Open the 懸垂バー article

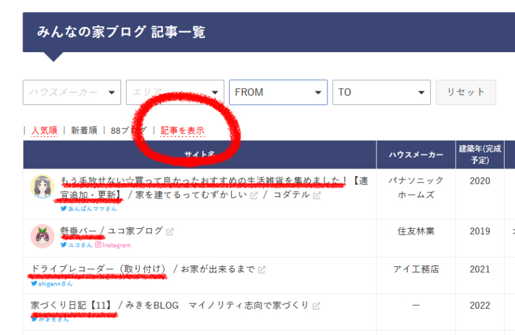click(79, 231)
